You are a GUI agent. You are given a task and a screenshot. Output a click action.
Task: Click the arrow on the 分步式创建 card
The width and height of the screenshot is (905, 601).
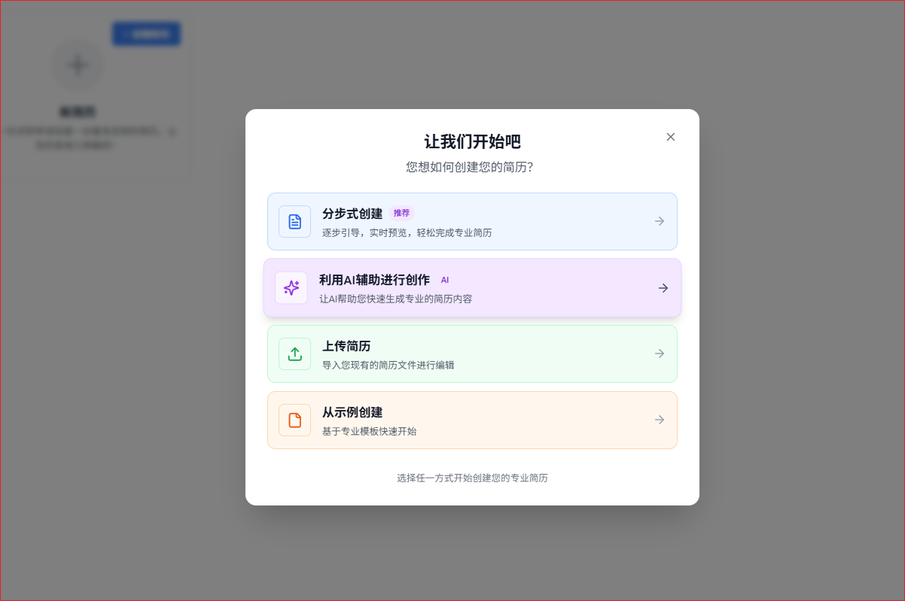[x=659, y=221]
